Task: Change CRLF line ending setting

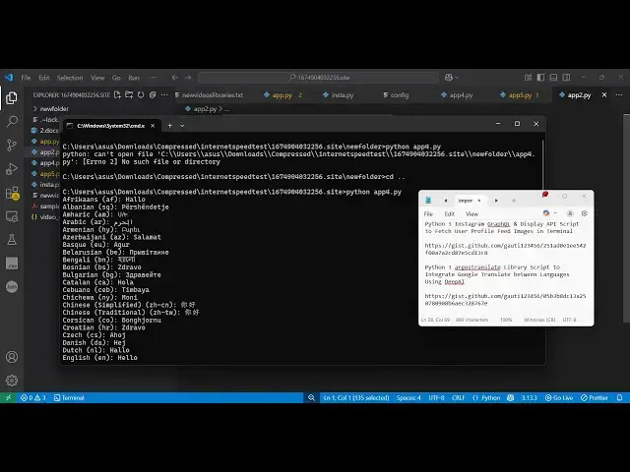Action: coord(458,397)
